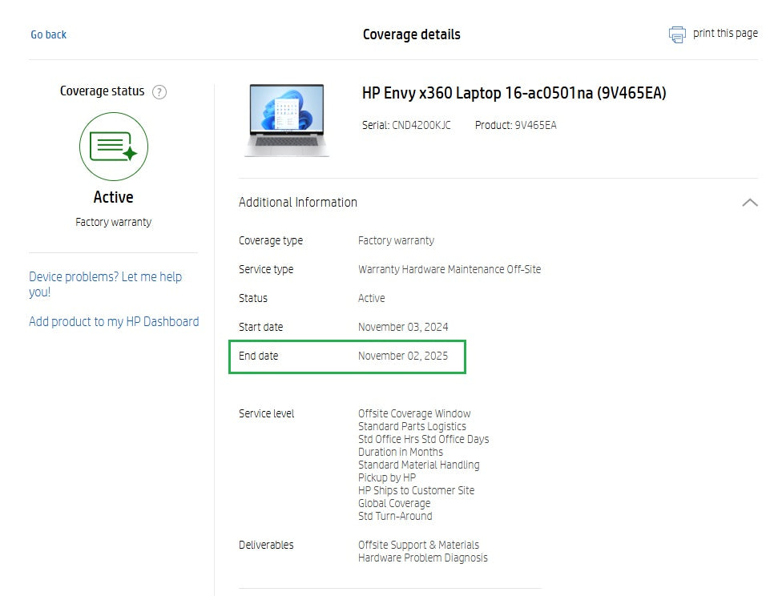Click 'Offsite Support & Materials' line
This screenshot has width=766, height=596.
pos(419,545)
